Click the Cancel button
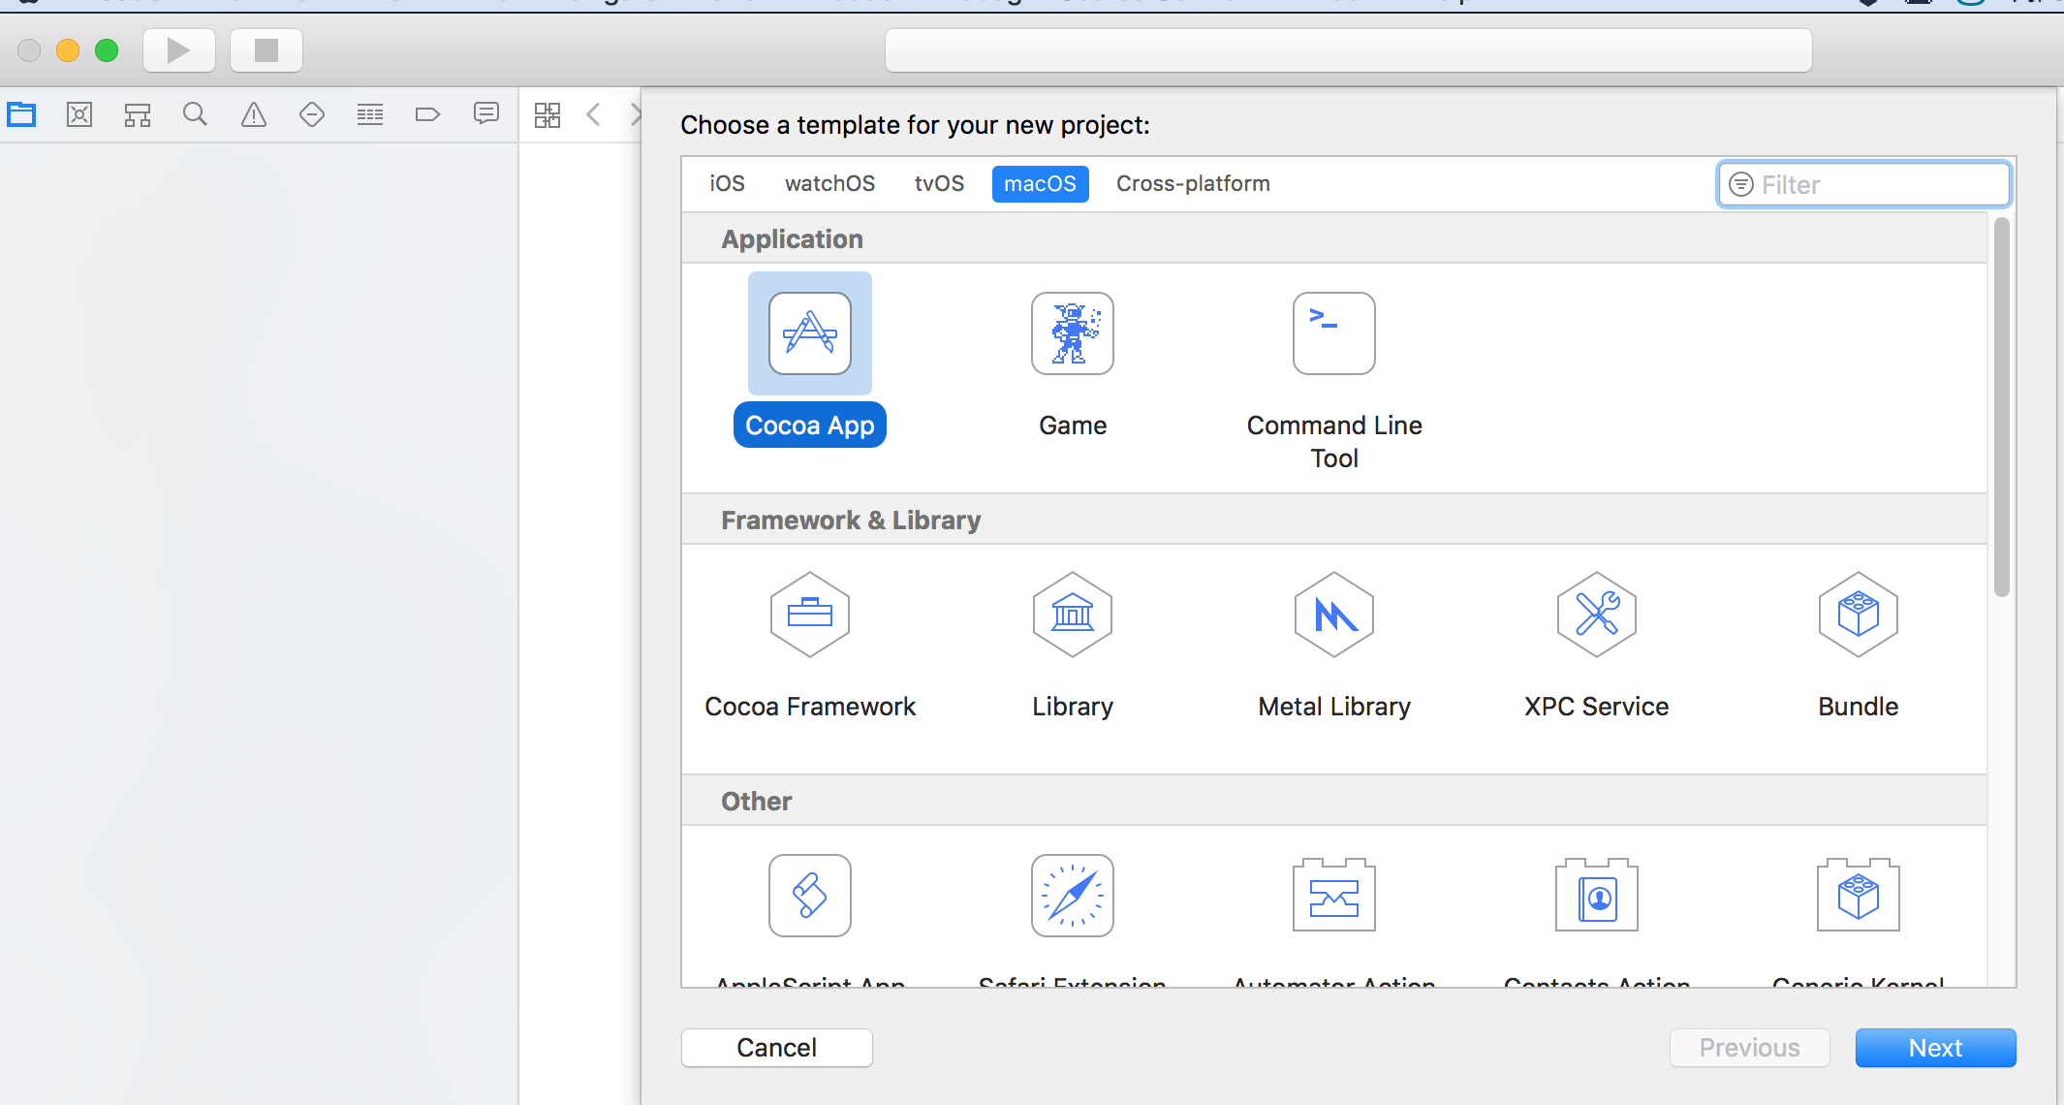 776,1048
